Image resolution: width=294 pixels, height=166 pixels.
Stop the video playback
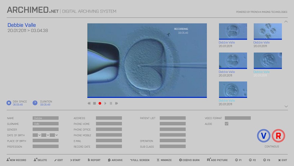pyautogui.click(x=94, y=103)
